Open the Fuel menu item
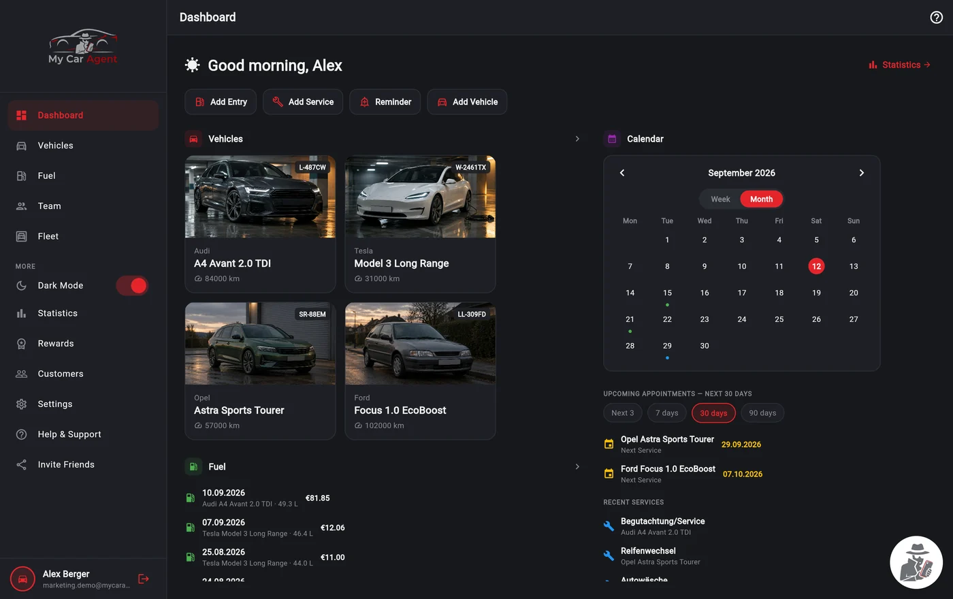 tap(83, 176)
